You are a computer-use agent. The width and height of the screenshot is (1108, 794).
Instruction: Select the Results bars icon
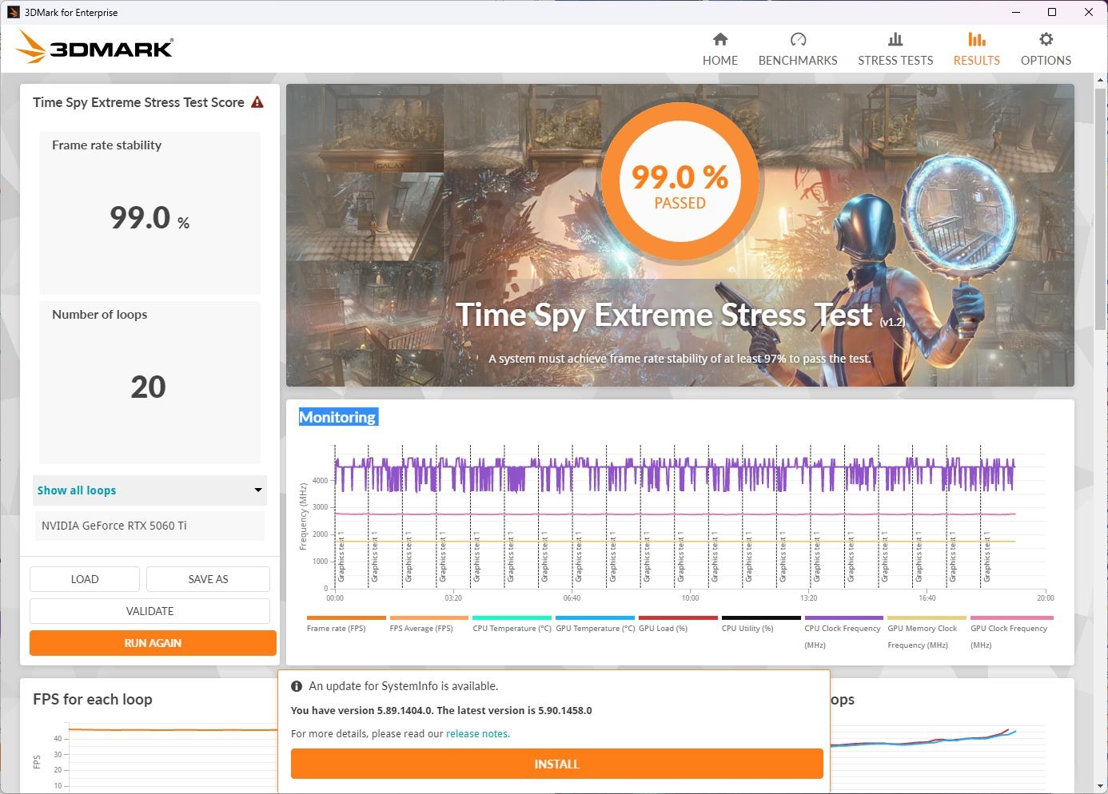point(976,39)
